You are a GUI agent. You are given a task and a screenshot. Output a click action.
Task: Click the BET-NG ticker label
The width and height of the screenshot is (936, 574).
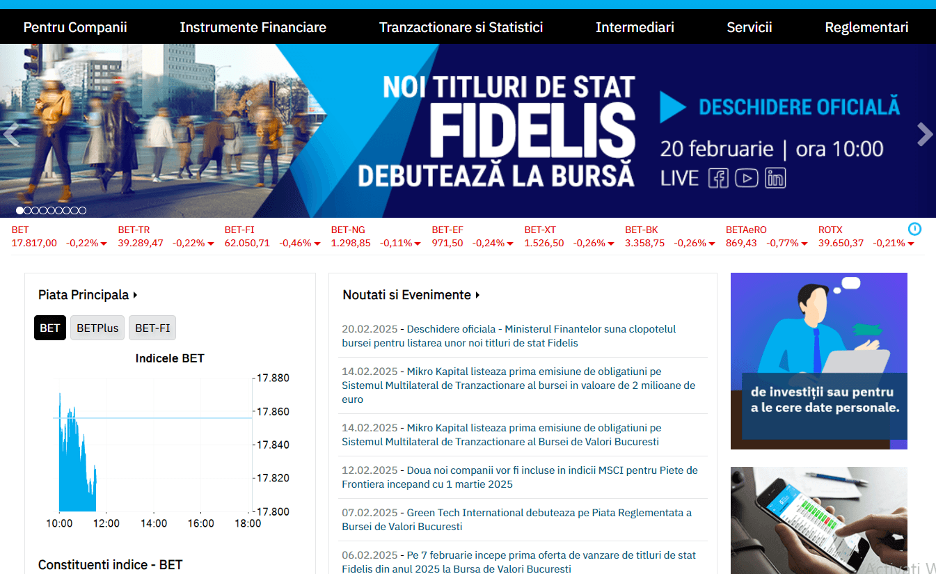[x=348, y=230]
